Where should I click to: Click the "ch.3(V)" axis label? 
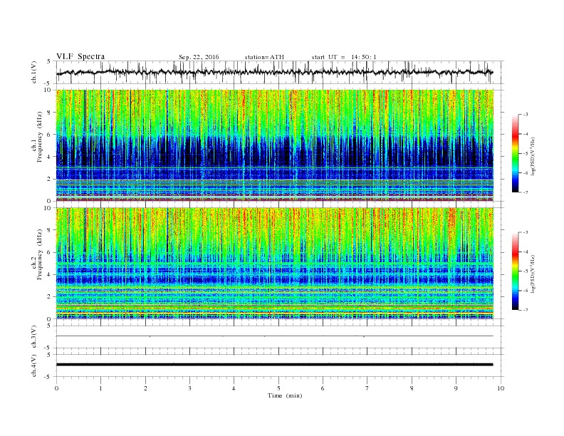[34, 336]
